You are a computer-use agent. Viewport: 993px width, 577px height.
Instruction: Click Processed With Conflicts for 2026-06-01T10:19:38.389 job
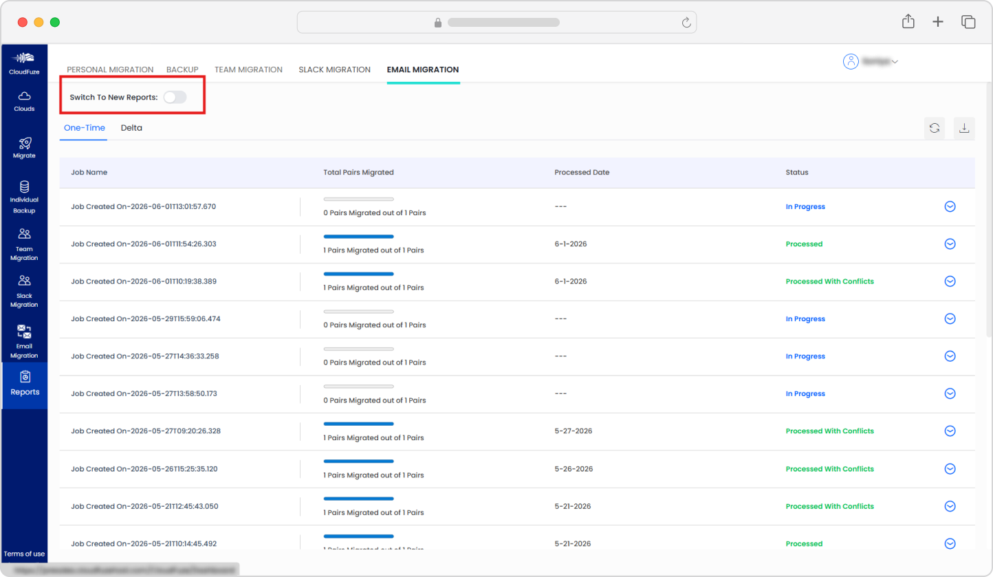830,281
